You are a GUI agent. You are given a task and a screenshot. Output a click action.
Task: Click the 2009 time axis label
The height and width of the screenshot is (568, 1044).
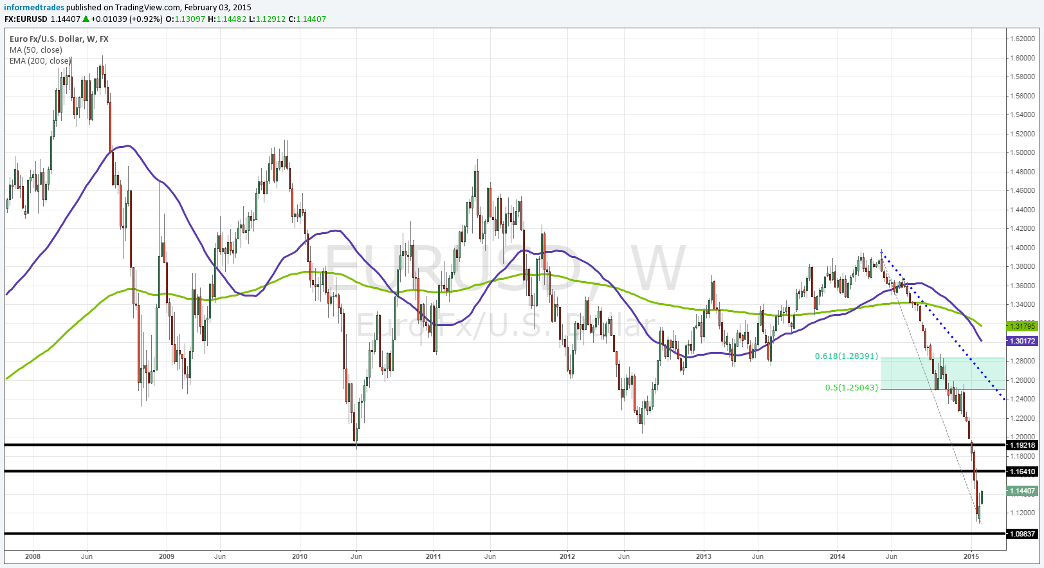coord(166,556)
